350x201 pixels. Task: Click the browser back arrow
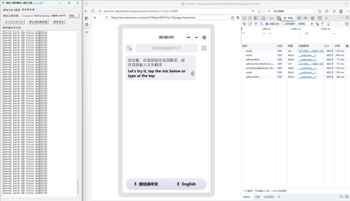click(x=86, y=11)
